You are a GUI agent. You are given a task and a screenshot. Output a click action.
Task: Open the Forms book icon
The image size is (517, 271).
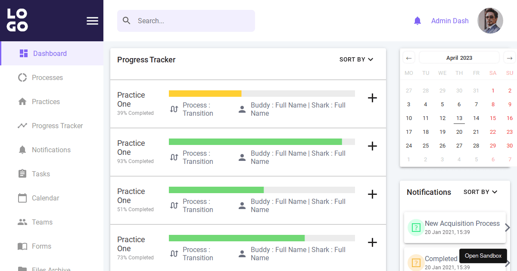pyautogui.click(x=22, y=246)
